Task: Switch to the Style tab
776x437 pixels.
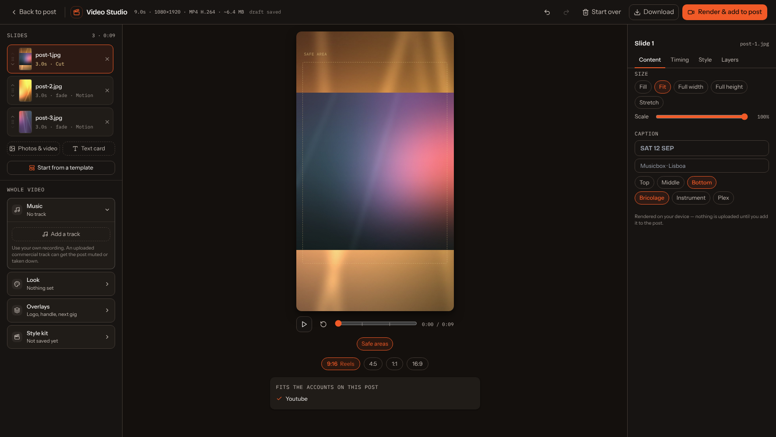Action: 705,60
